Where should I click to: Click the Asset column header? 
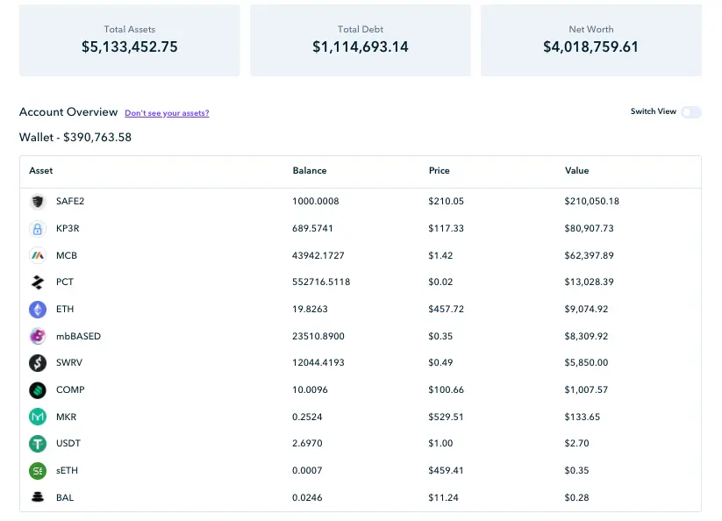(x=41, y=171)
